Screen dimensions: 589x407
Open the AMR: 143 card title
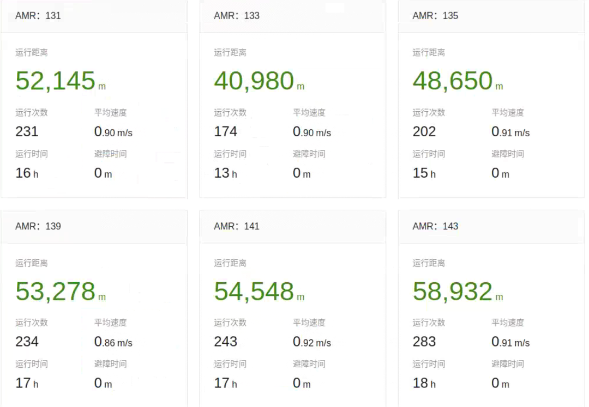click(435, 226)
